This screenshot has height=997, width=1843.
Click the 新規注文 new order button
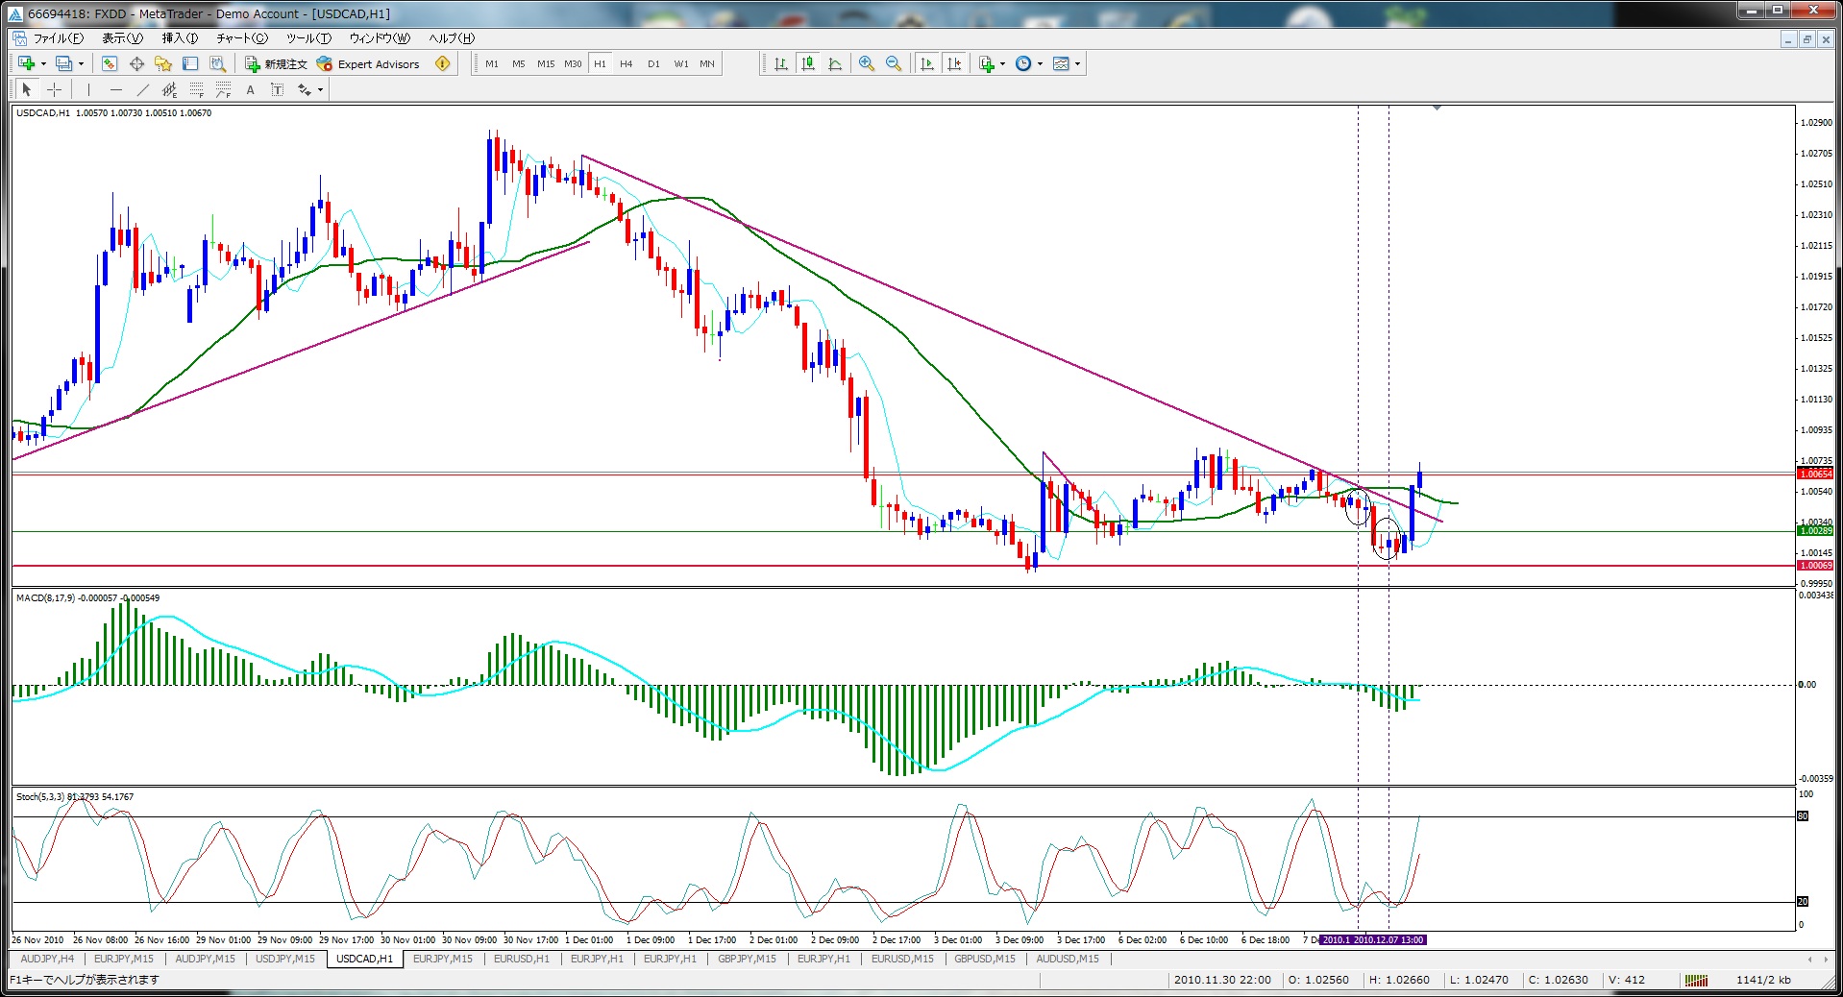click(x=276, y=64)
